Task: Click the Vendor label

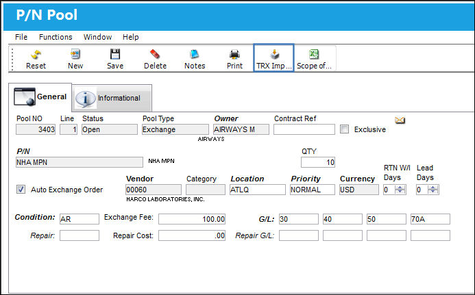Action: [140, 179]
